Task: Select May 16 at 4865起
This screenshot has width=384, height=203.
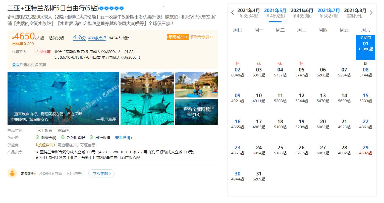Action: [x=238, y=124]
